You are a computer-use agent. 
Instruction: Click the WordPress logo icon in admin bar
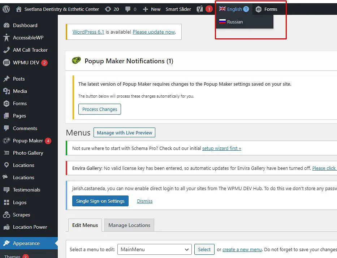pyautogui.click(x=6, y=9)
